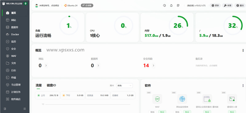This screenshot has width=246, height=113.
Task: Click the red 14 security risk number
Action: (146, 65)
